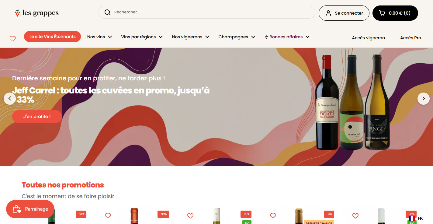Viewport: 433px width, 224px height.
Task: Select the Villa des Anges bottle in banner
Action: click(377, 102)
